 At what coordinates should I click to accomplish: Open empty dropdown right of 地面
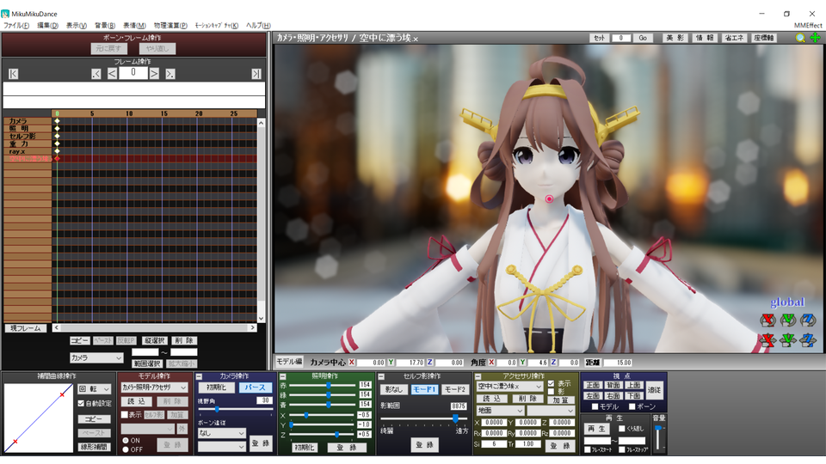[x=551, y=411]
